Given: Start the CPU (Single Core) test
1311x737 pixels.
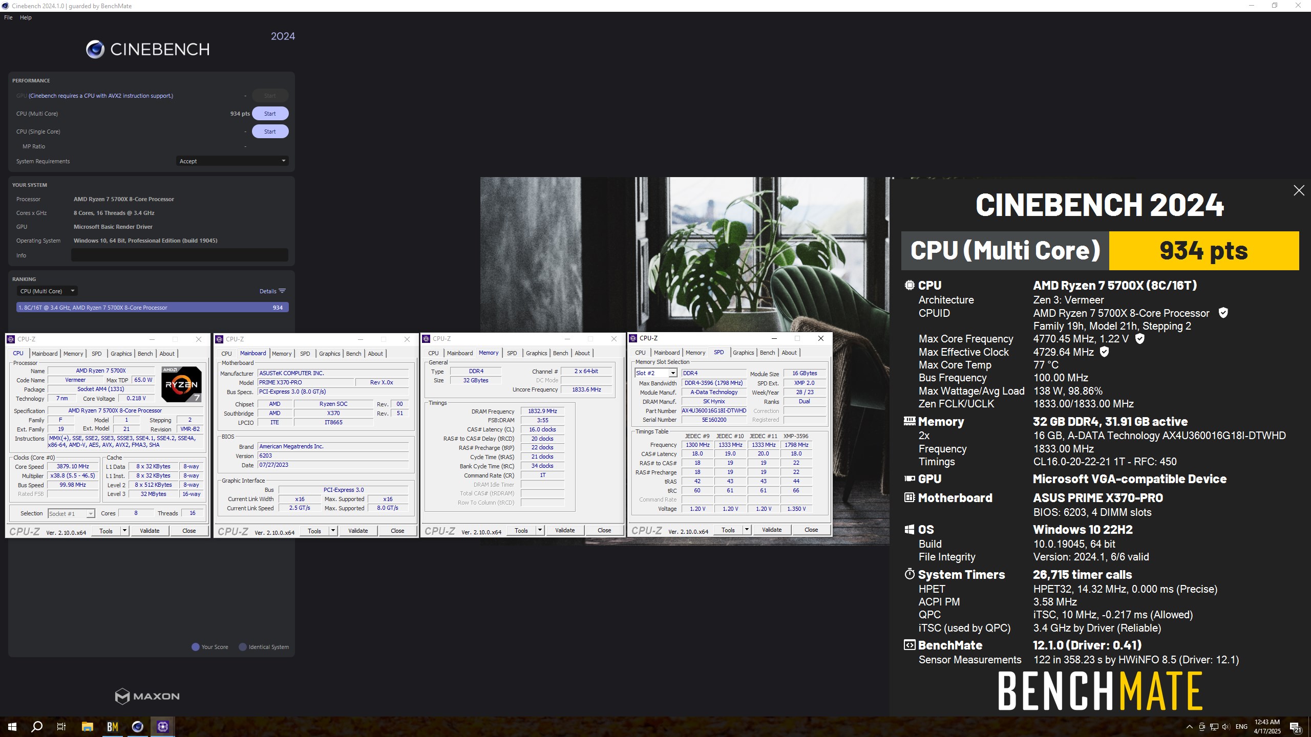Looking at the screenshot, I should pos(270,132).
